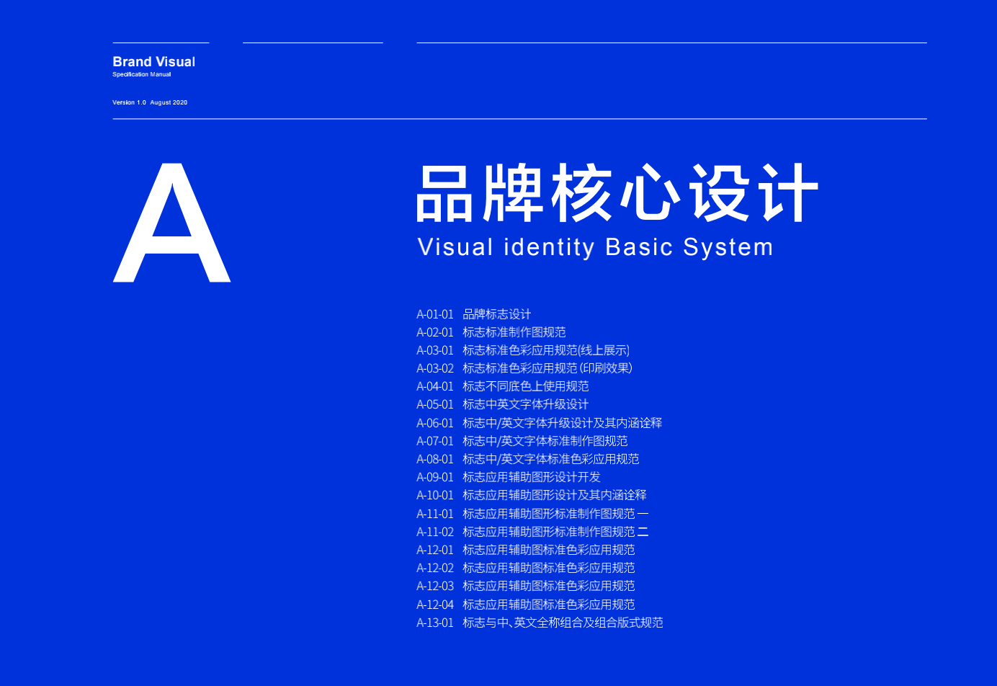Viewport: 997px width, 686px height.
Task: Open row A-06-01 字体升级设计及其内涵诠释
Action: pyautogui.click(x=540, y=423)
